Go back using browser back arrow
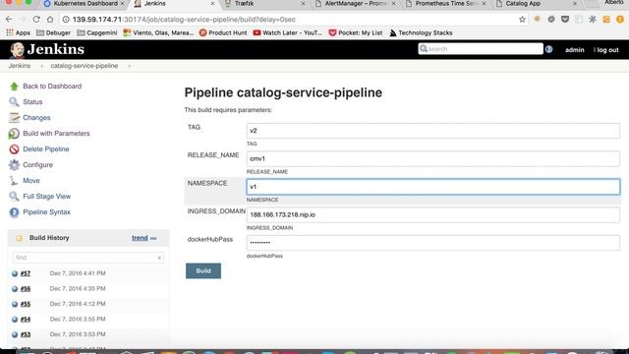This screenshot has width=629, height=354. tap(9, 20)
